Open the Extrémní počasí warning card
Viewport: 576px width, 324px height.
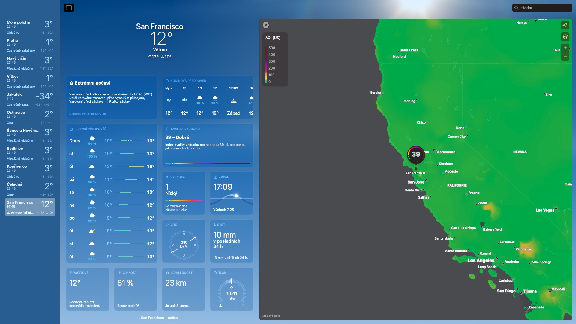112,97
